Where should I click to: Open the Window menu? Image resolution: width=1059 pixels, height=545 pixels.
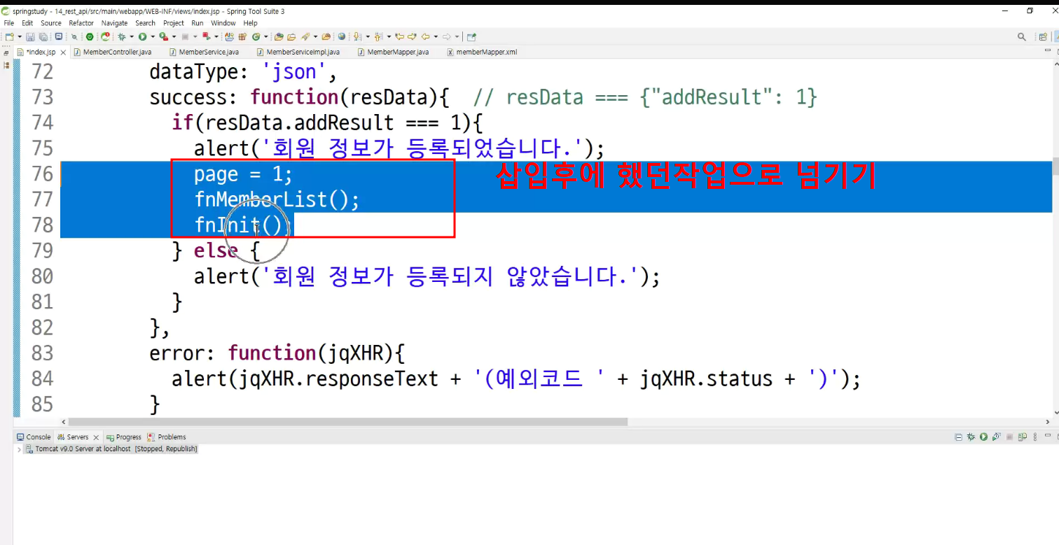[223, 23]
